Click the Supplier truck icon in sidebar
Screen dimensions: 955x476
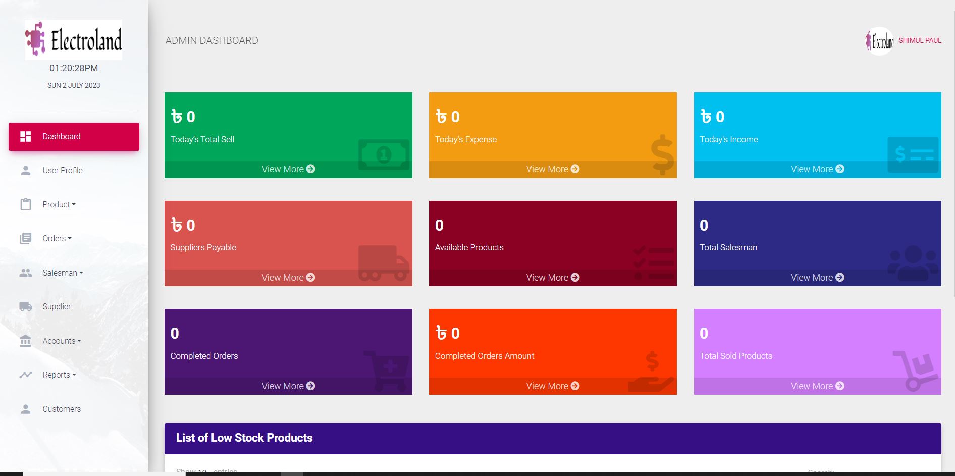coord(26,306)
